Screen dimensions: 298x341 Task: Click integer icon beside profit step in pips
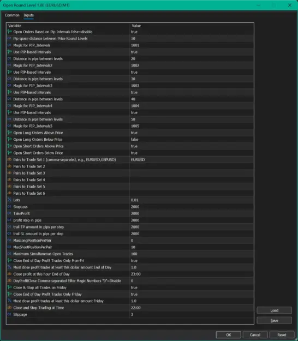(x=9, y=220)
